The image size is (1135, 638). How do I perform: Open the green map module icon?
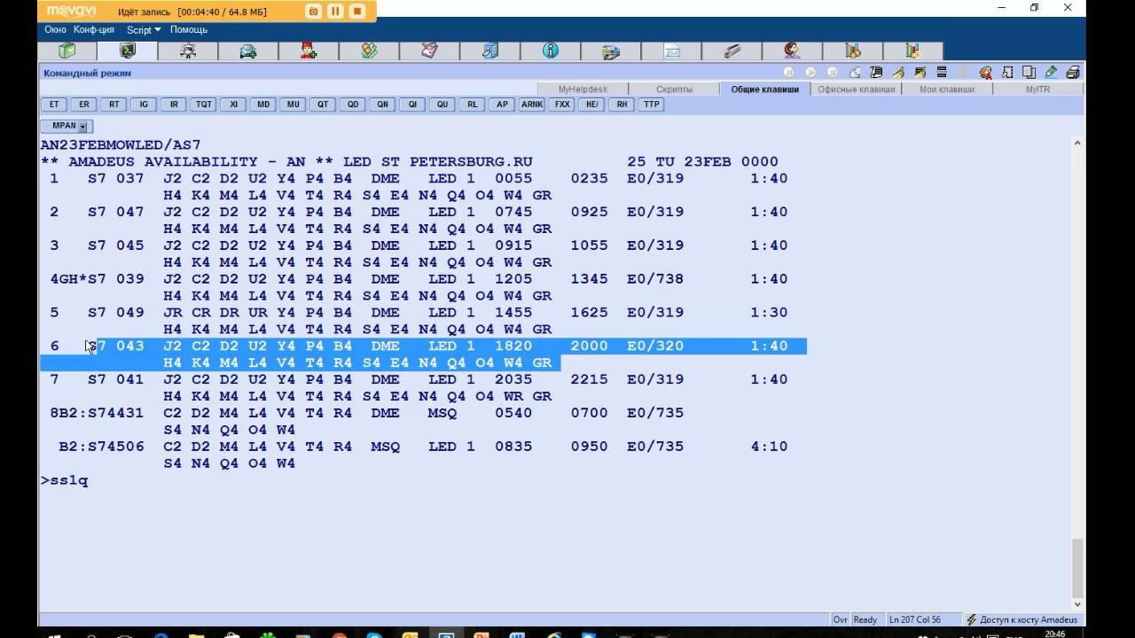(369, 51)
